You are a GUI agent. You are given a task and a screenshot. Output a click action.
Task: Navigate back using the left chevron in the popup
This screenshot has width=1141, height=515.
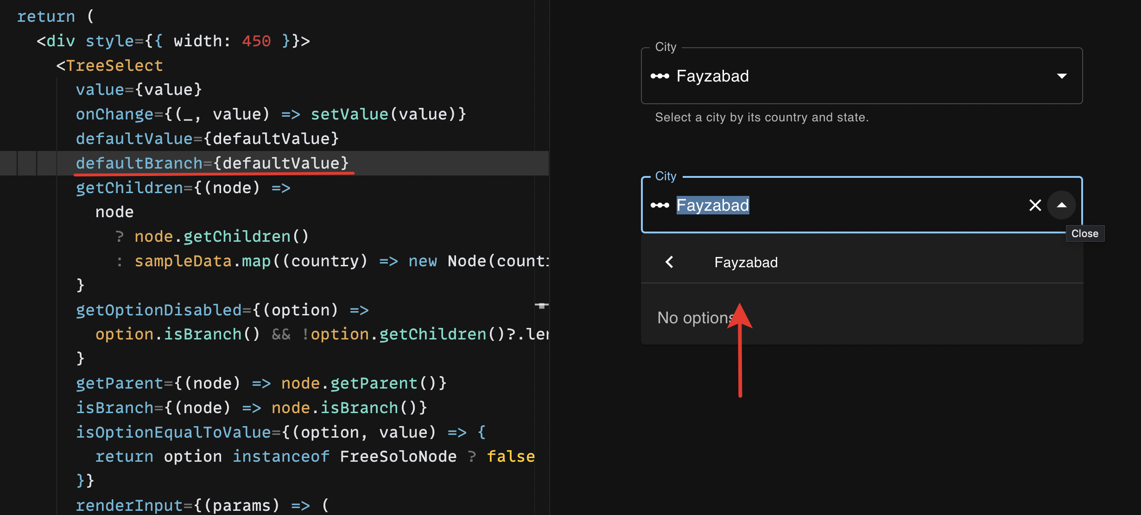click(x=669, y=262)
